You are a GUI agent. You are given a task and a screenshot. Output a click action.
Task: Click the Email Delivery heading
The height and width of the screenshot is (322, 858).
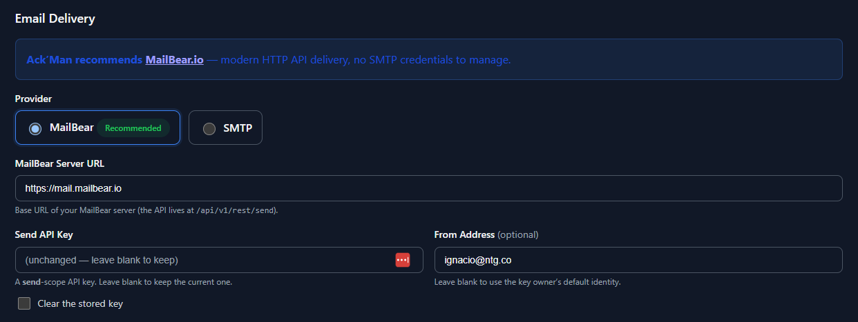click(x=55, y=19)
